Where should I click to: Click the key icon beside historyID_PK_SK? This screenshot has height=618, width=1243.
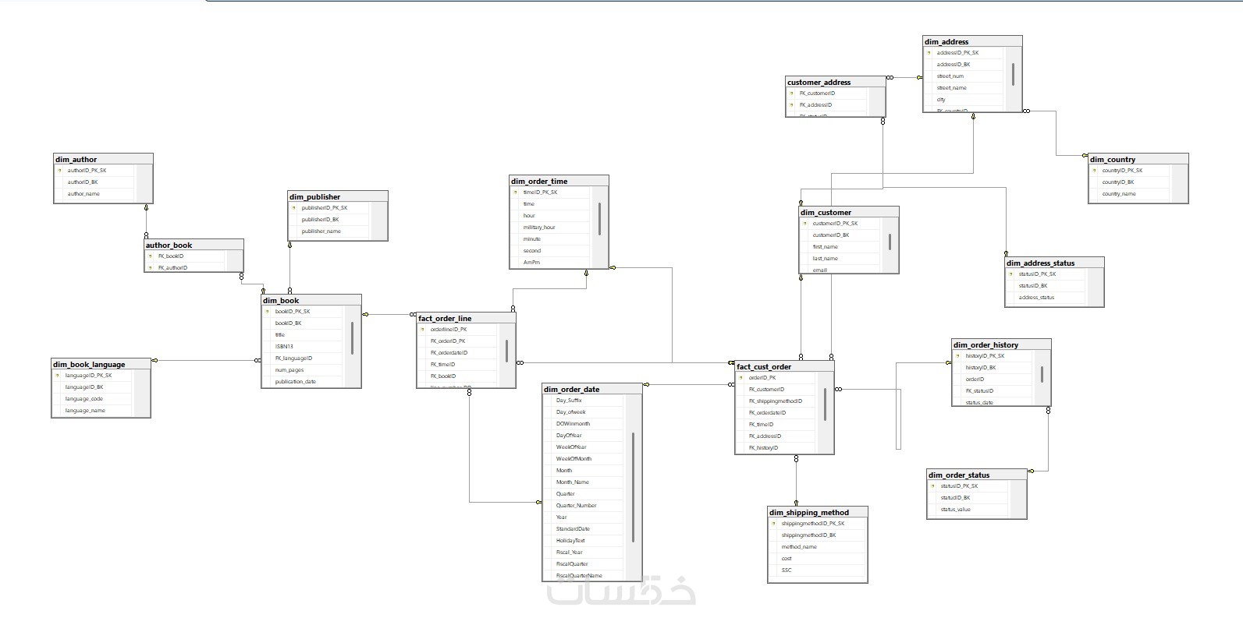point(957,356)
